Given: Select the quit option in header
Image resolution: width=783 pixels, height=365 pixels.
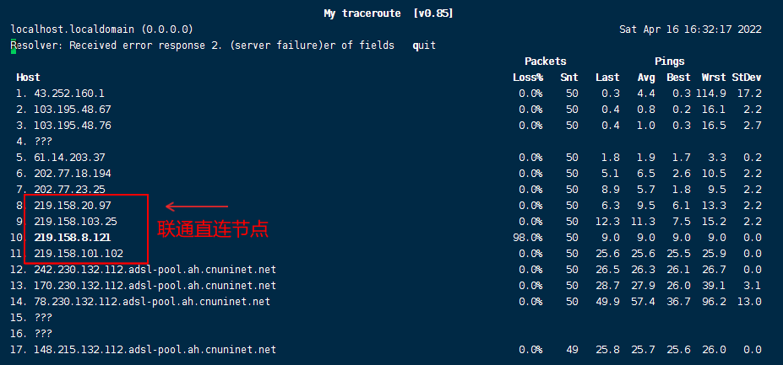Looking at the screenshot, I should [424, 46].
